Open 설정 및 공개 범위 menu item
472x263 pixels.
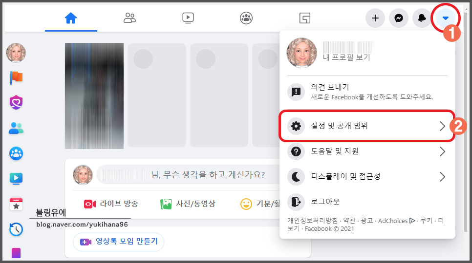[x=367, y=126]
